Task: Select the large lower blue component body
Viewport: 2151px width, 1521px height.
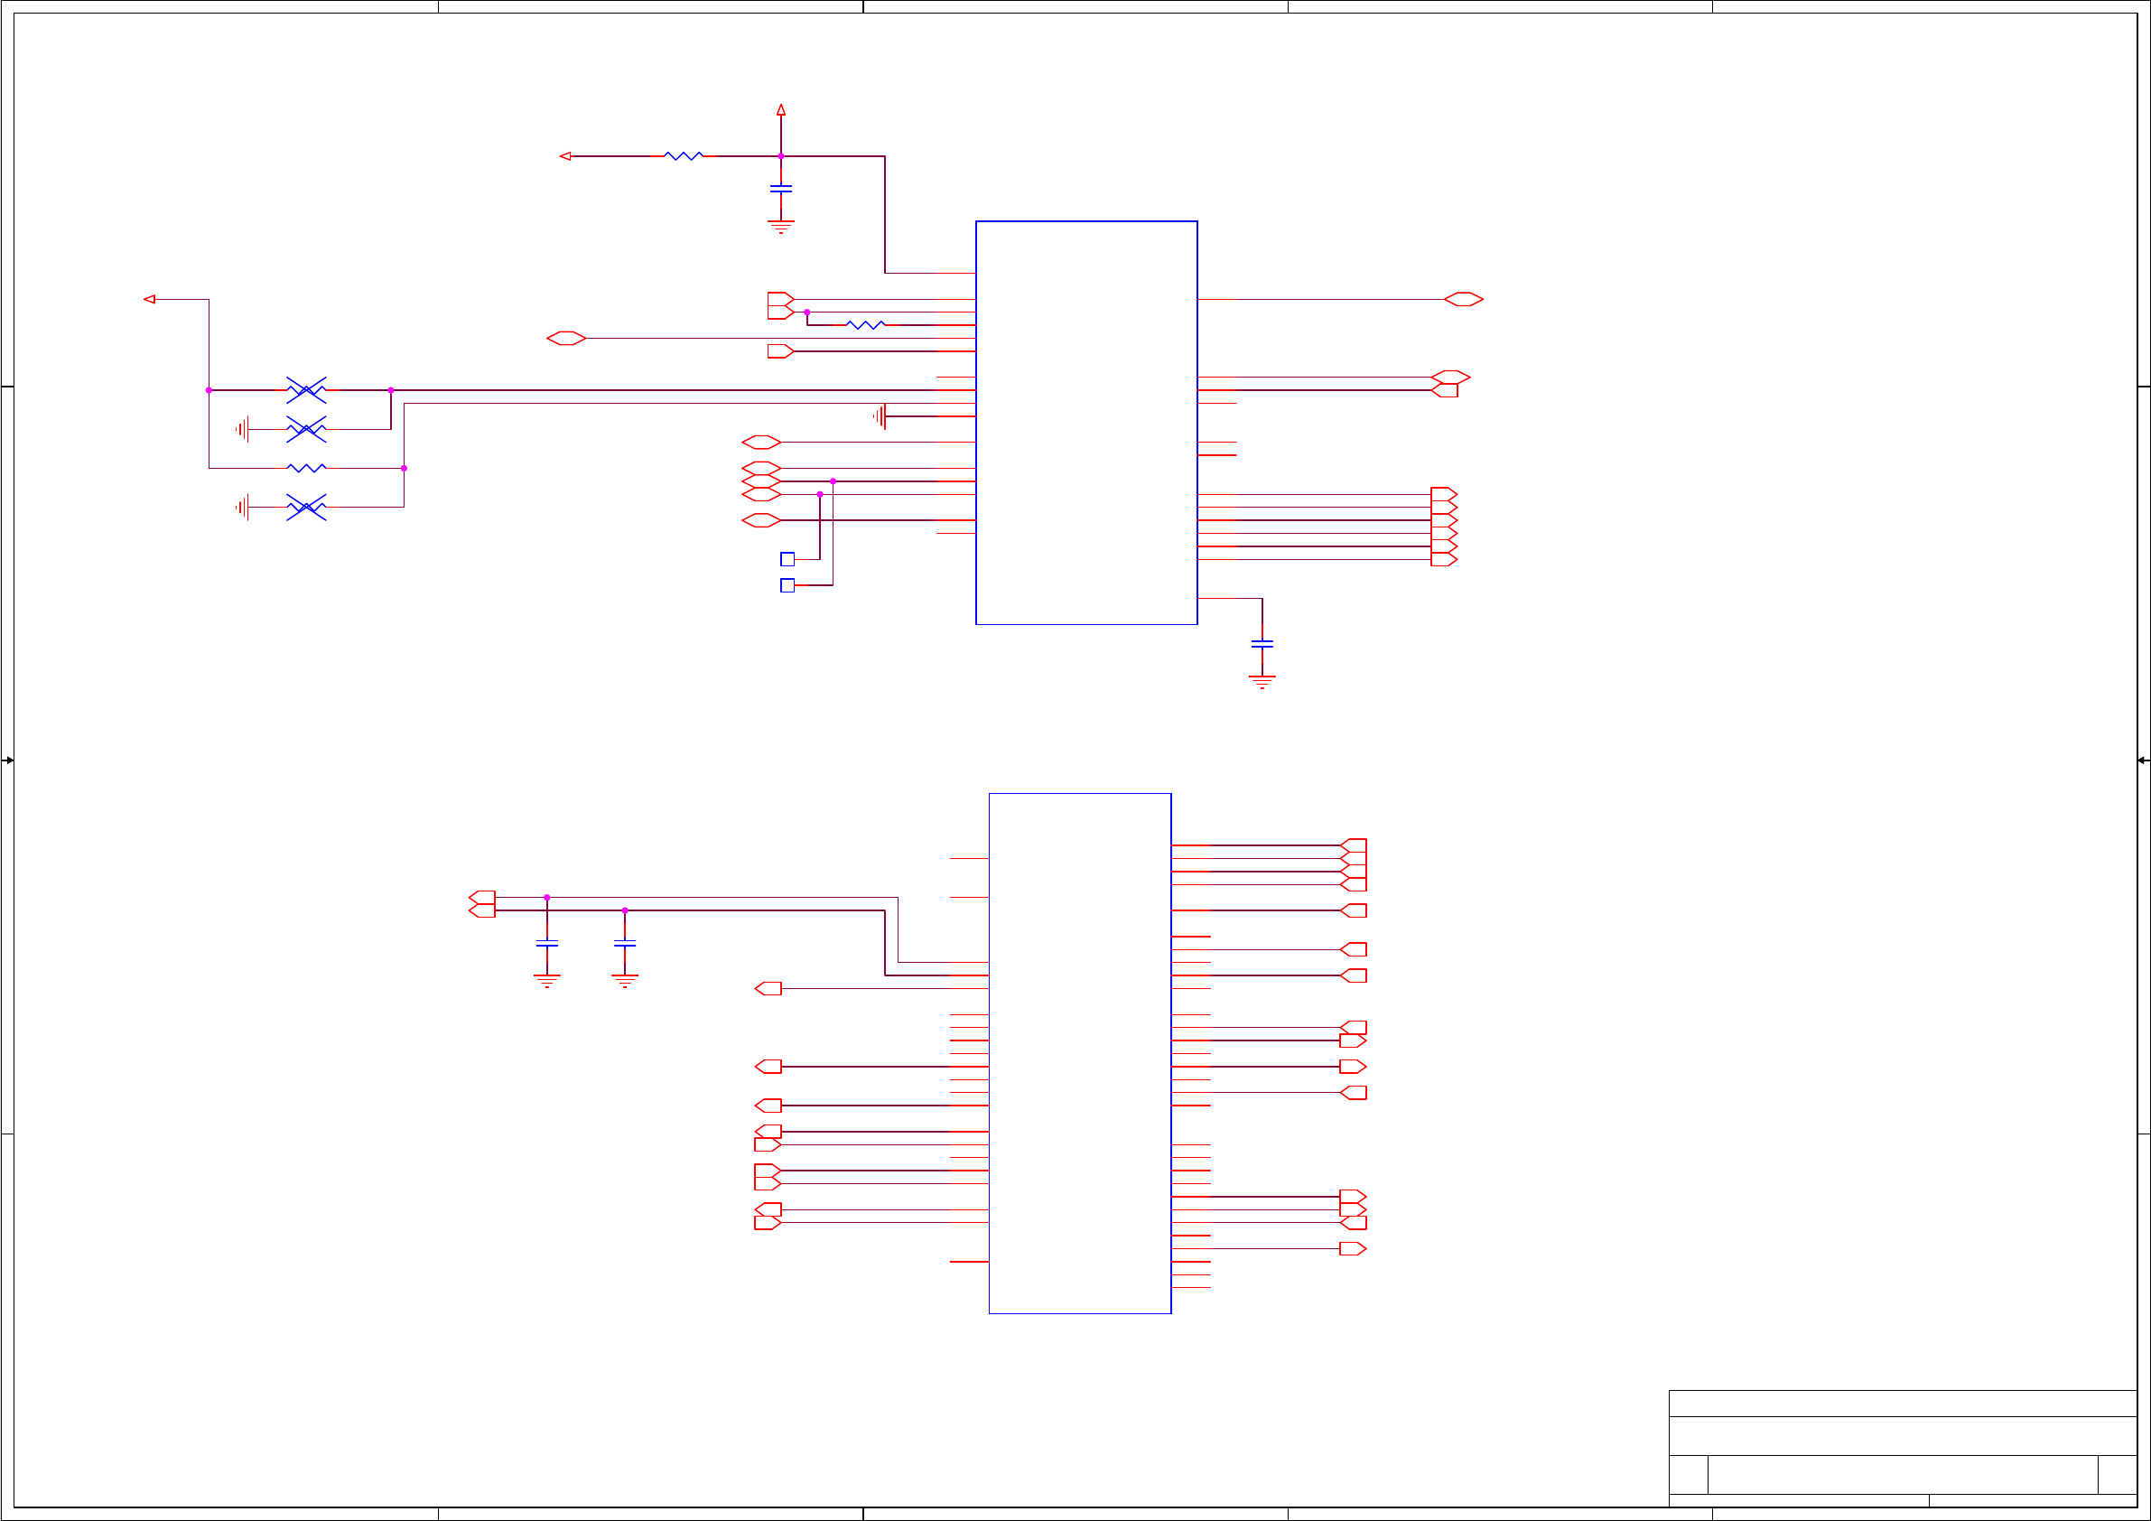Action: (1079, 1053)
